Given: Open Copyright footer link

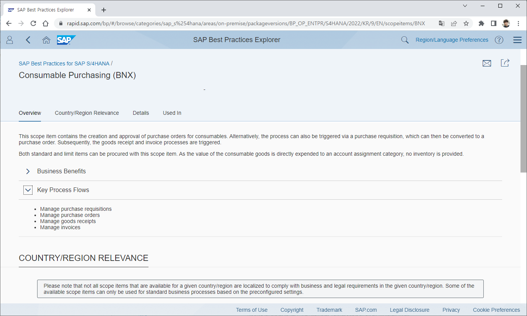Looking at the screenshot, I should click(x=292, y=310).
